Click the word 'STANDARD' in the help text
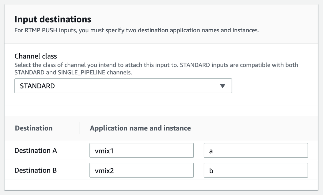This screenshot has width=323, height=195. coord(195,65)
